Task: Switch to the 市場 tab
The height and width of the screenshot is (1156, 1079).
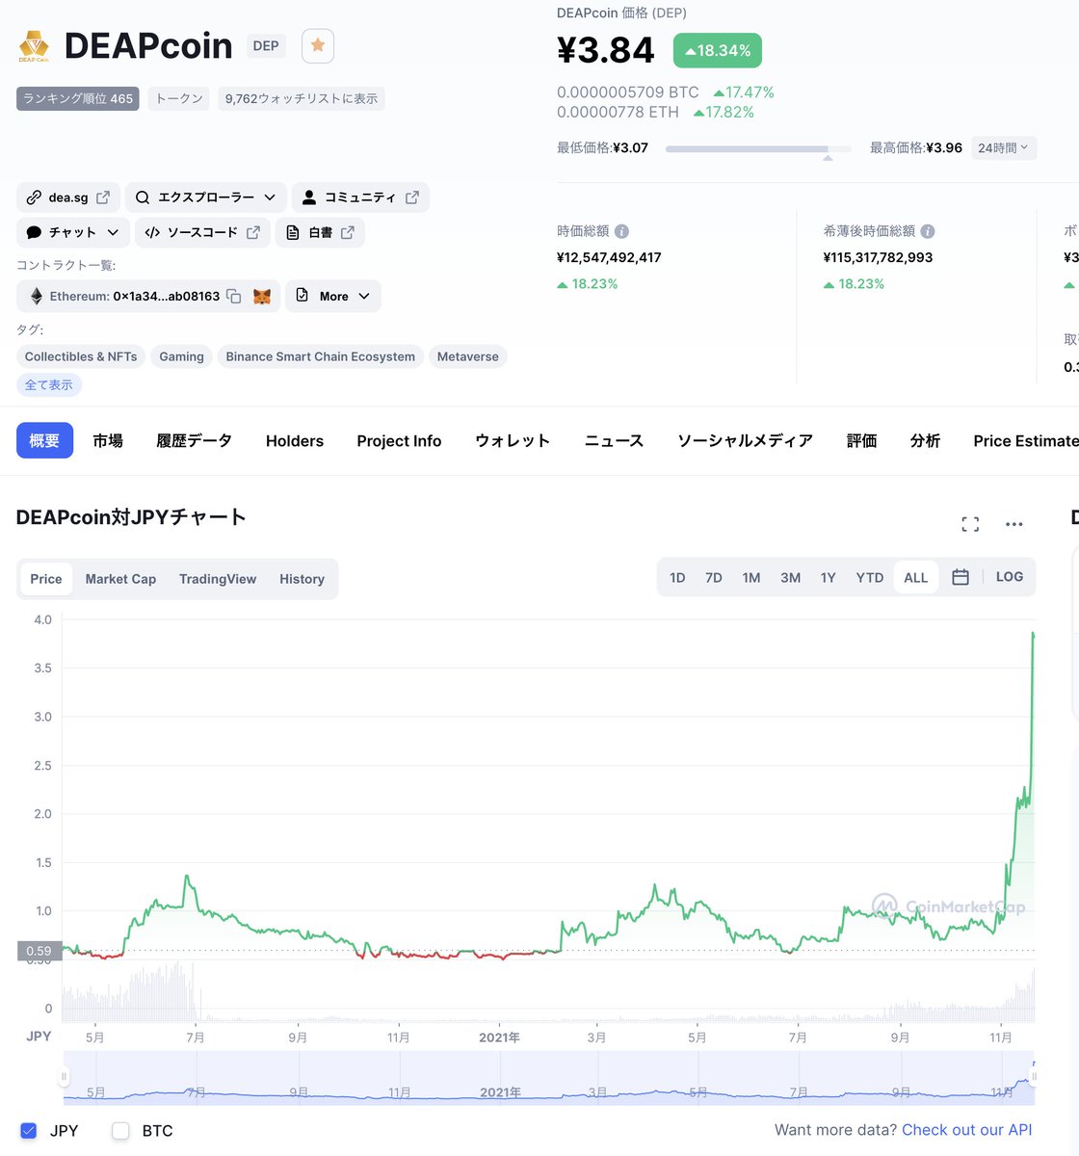Action: pos(108,440)
